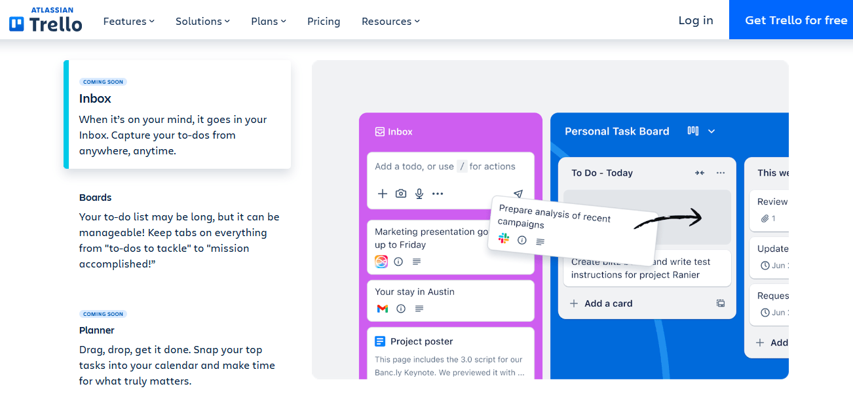853x397 pixels.
Task: Click the plus icon in Inbox composer
Action: pos(383,194)
